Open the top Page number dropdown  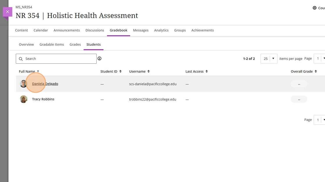click(x=319, y=59)
